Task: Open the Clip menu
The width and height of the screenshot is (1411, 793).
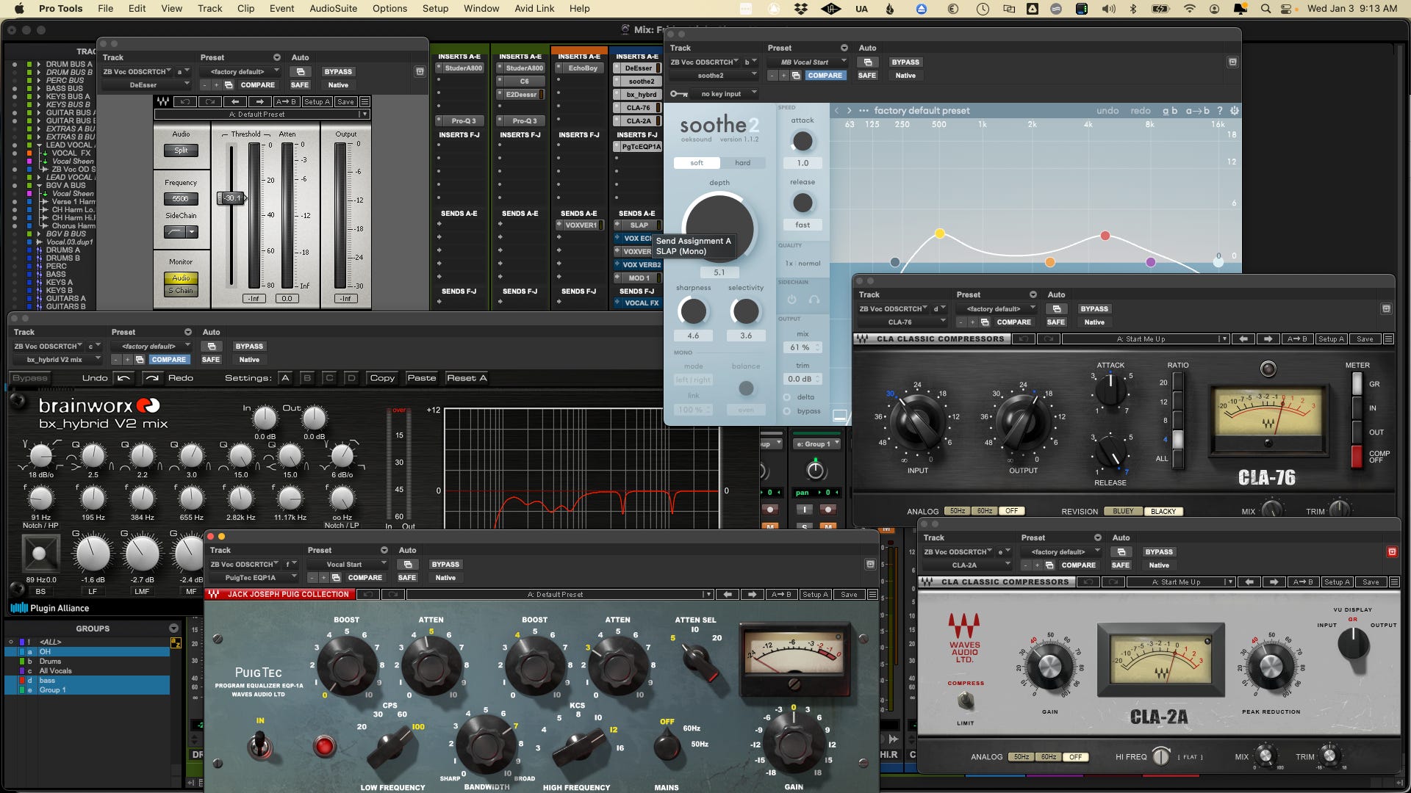Action: pyautogui.click(x=245, y=9)
